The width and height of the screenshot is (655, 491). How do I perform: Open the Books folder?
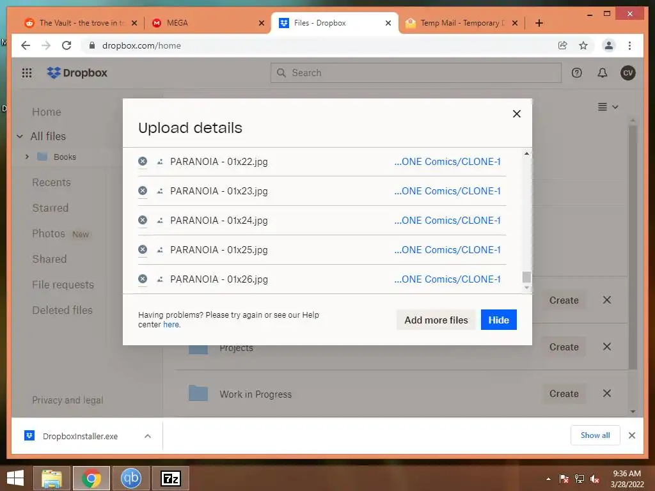coord(65,157)
